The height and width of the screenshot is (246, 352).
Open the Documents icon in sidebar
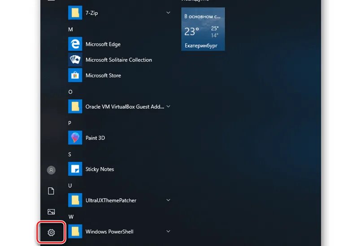tap(51, 191)
